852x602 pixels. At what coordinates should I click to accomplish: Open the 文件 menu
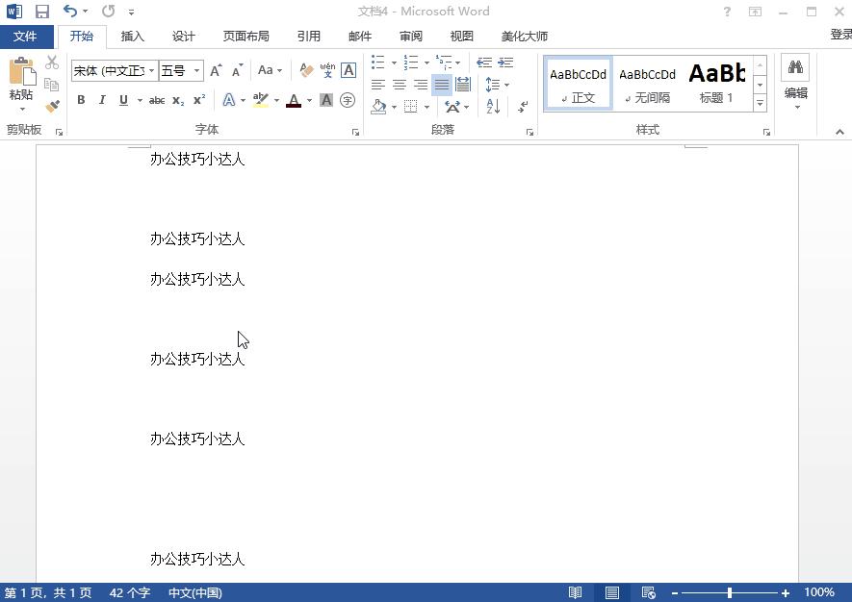tap(26, 36)
